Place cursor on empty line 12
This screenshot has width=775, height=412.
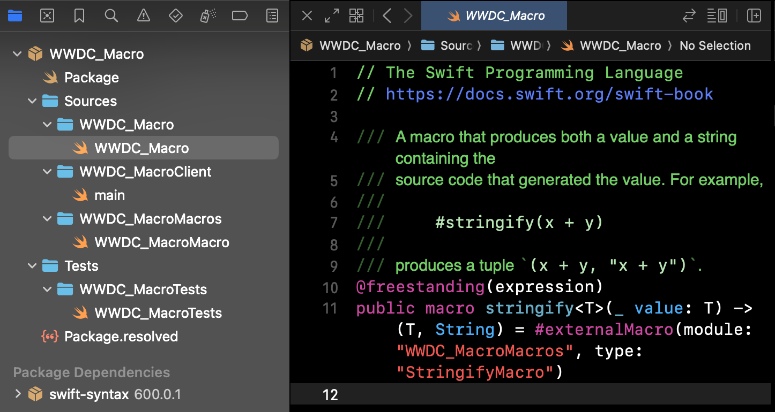[563, 395]
